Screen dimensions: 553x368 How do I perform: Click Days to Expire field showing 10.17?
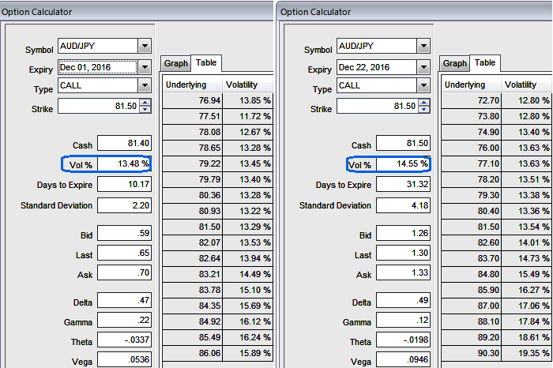[x=125, y=184]
